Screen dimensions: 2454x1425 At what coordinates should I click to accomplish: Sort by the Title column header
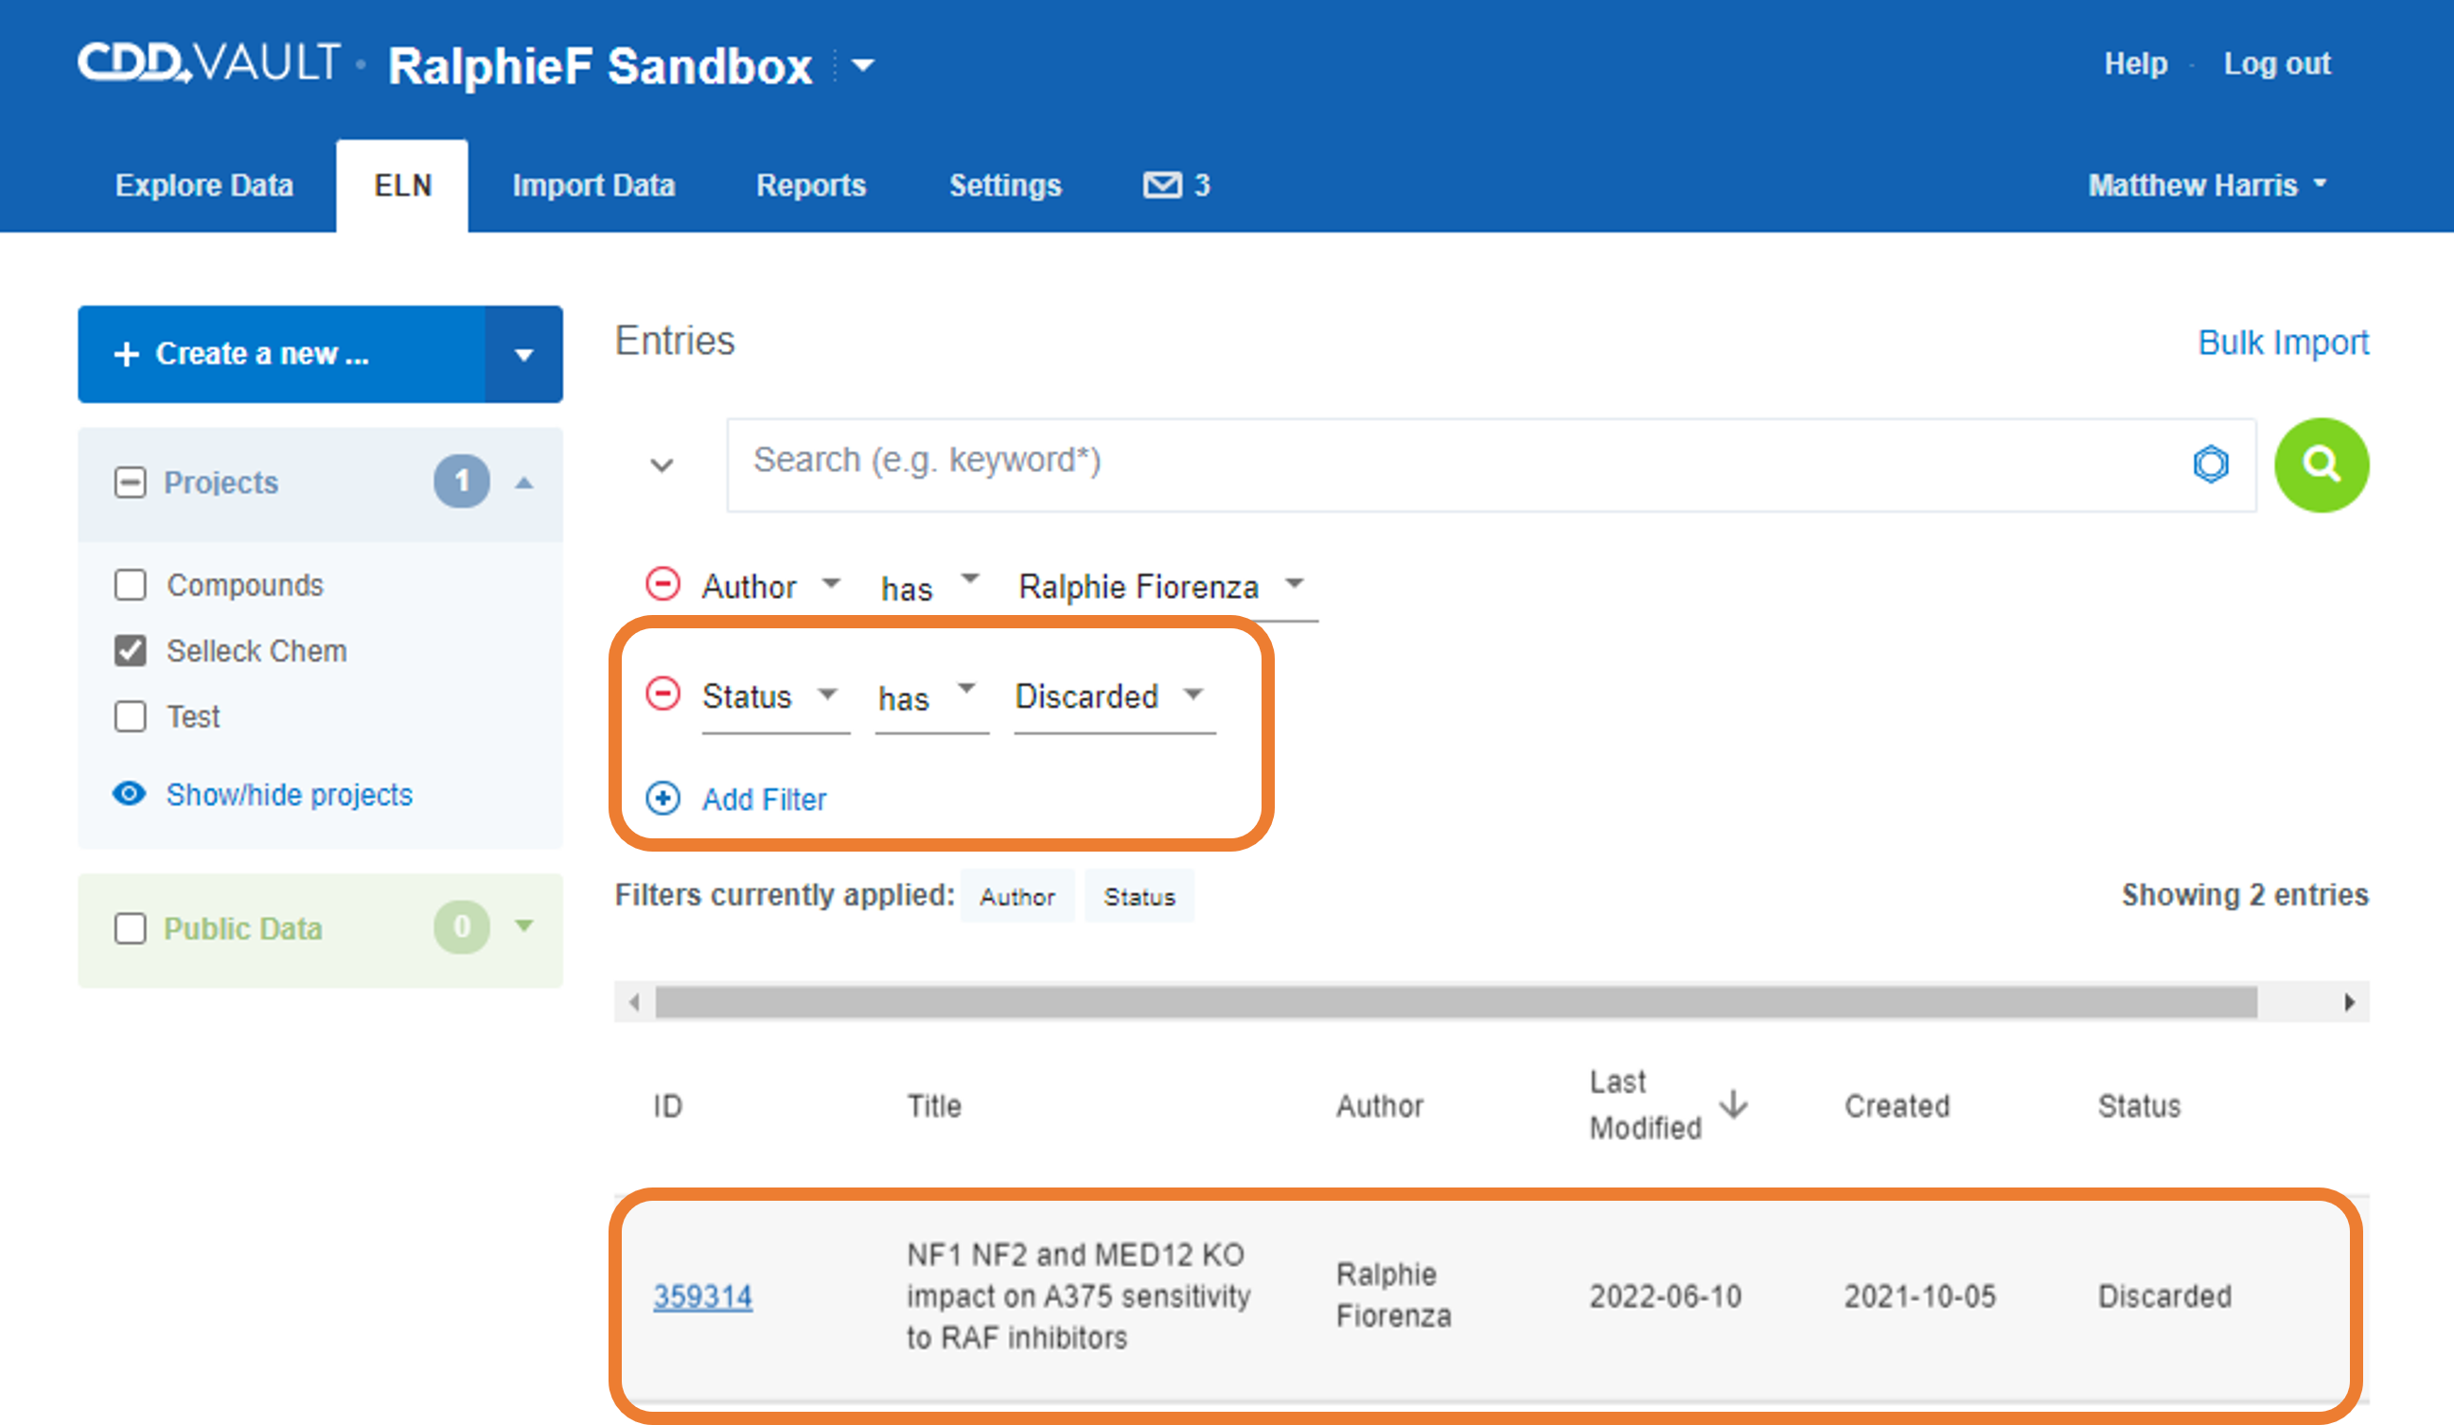pyautogui.click(x=934, y=1106)
